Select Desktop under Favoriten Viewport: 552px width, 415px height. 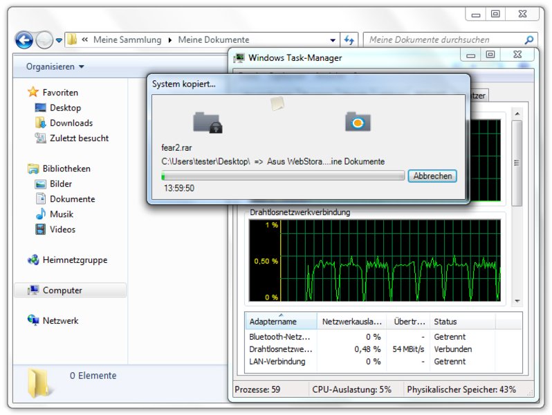pyautogui.click(x=66, y=108)
